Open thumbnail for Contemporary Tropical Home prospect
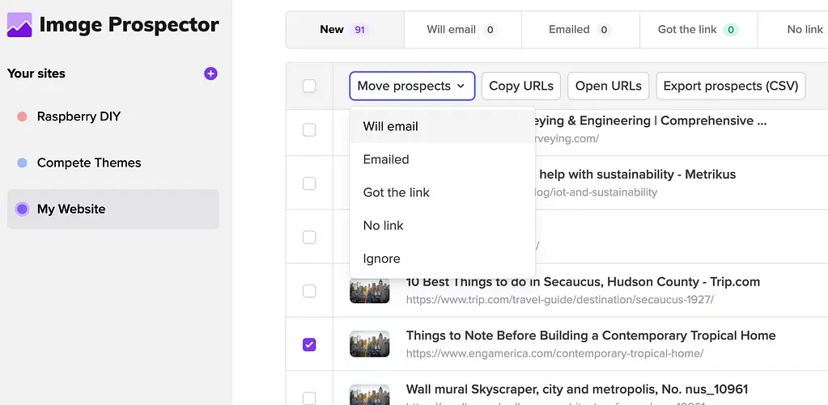Image resolution: width=828 pixels, height=405 pixels. 369,344
